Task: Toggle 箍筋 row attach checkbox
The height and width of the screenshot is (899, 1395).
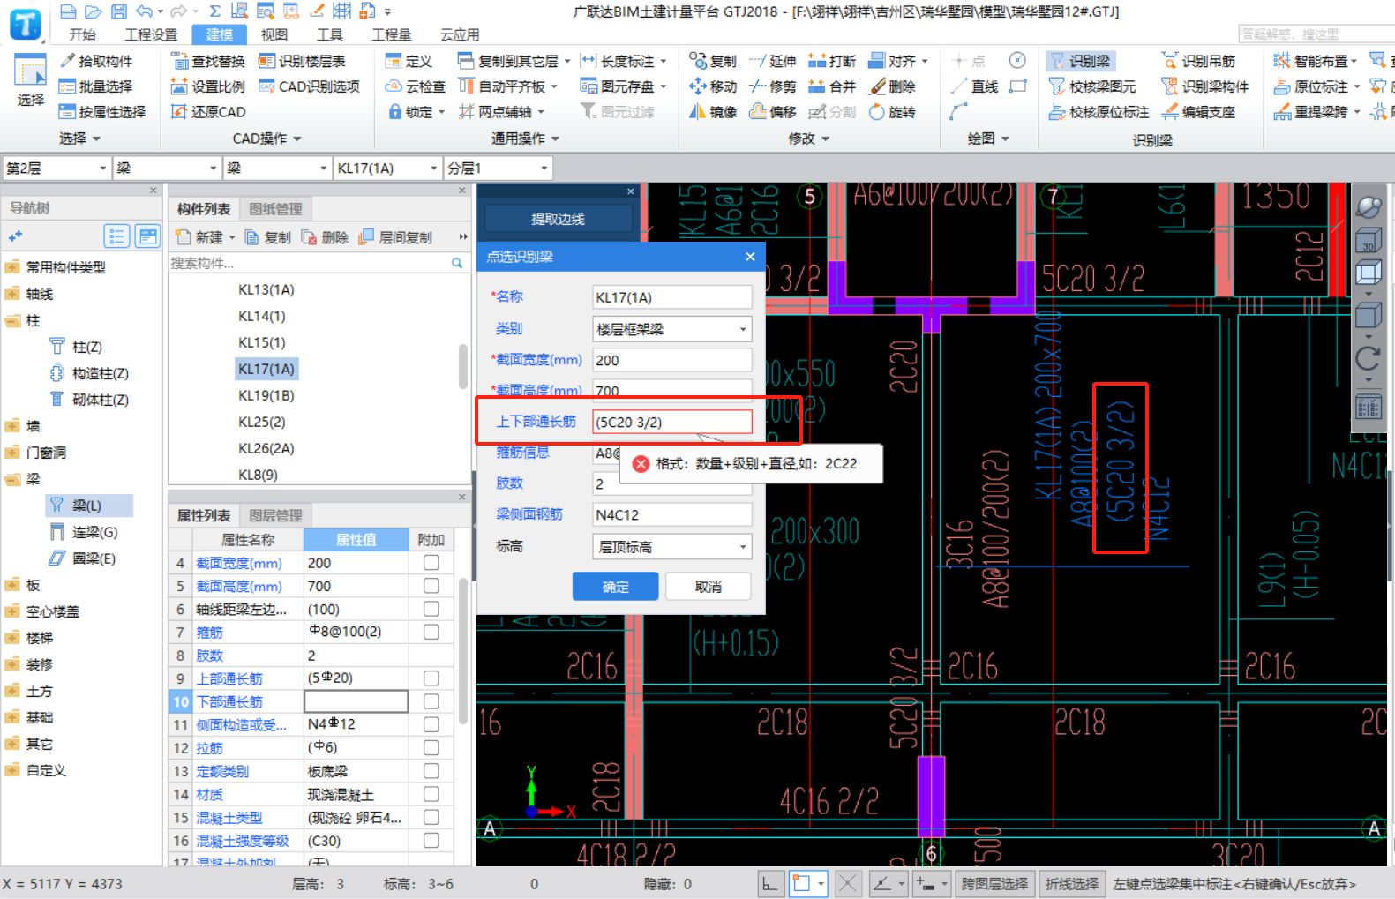Action: [431, 632]
